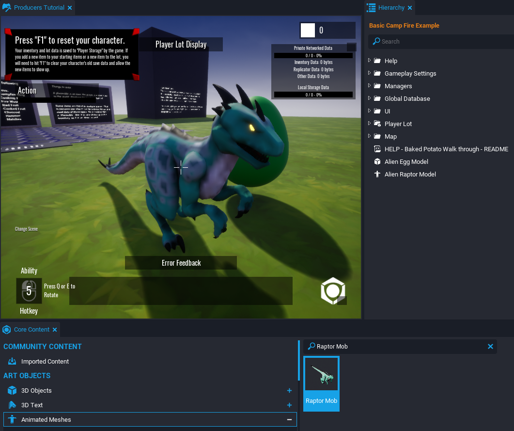Click the Animated Meshes figure icon
Image resolution: width=514 pixels, height=431 pixels.
tap(12, 419)
